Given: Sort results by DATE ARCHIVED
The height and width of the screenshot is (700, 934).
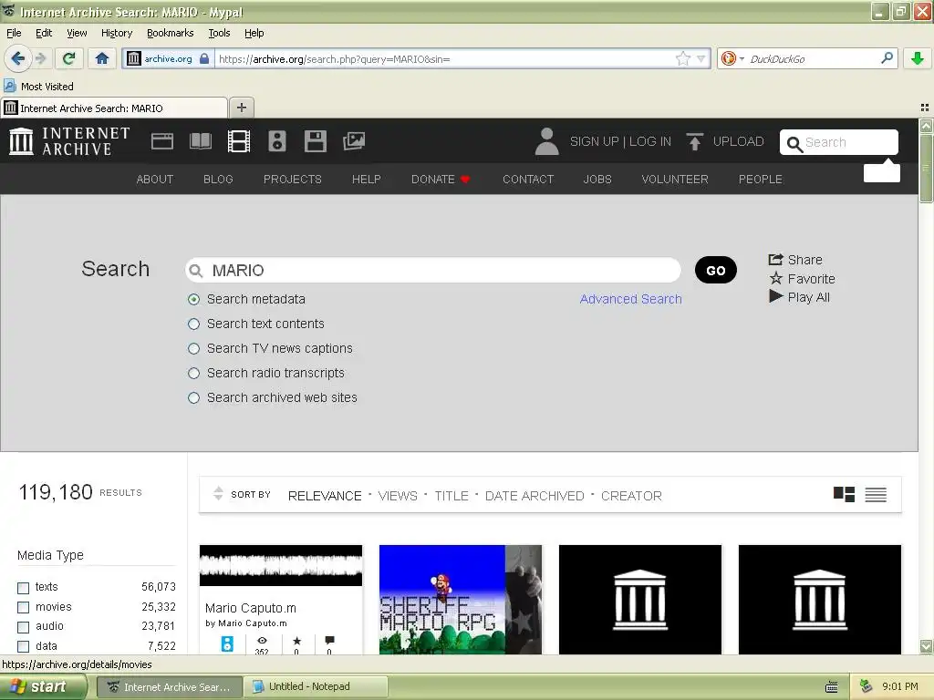Looking at the screenshot, I should [534, 496].
